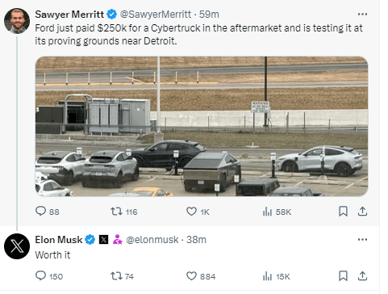Open the Cybertruck parking lot photo
388x294 pixels.
point(202,126)
